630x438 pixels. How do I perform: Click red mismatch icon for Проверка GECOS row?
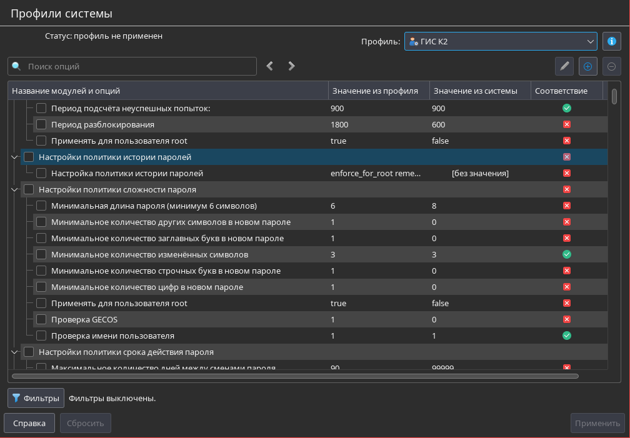pos(567,319)
